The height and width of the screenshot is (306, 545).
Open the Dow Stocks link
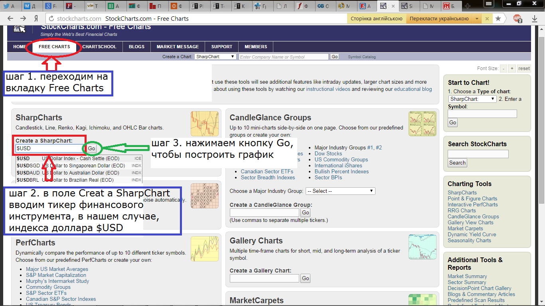click(x=328, y=153)
